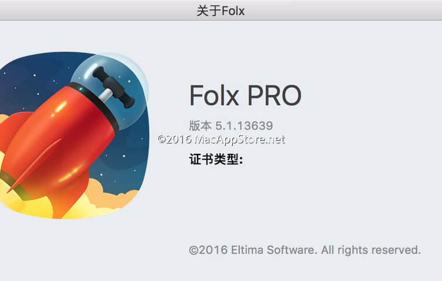Click the 证书类型 license type label
Viewport: 442px width, 281px height.
(216, 159)
